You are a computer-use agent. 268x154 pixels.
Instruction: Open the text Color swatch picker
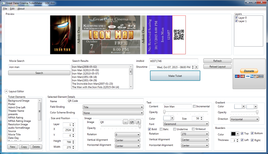(169, 118)
